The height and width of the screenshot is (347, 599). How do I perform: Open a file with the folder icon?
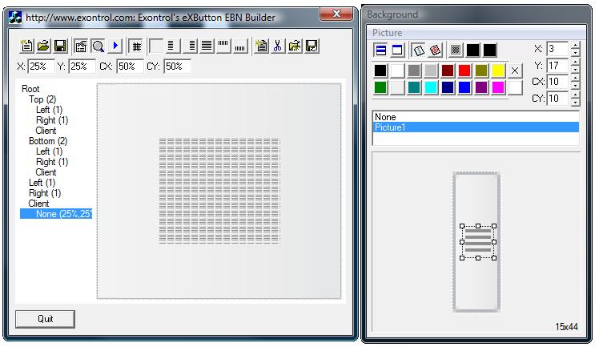click(43, 46)
